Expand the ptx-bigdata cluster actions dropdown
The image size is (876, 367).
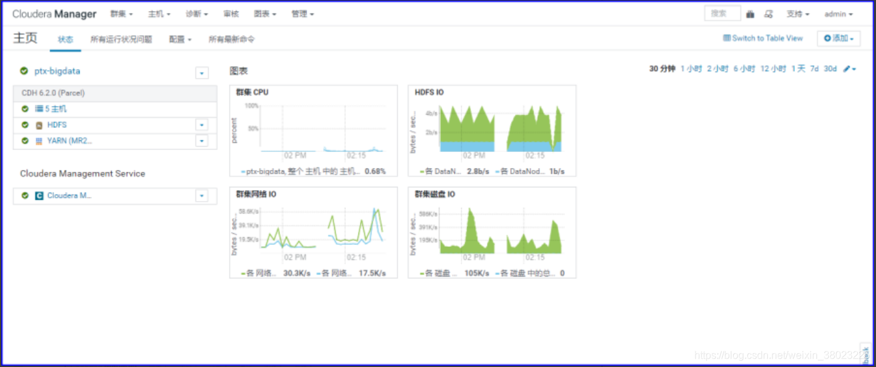click(x=202, y=73)
